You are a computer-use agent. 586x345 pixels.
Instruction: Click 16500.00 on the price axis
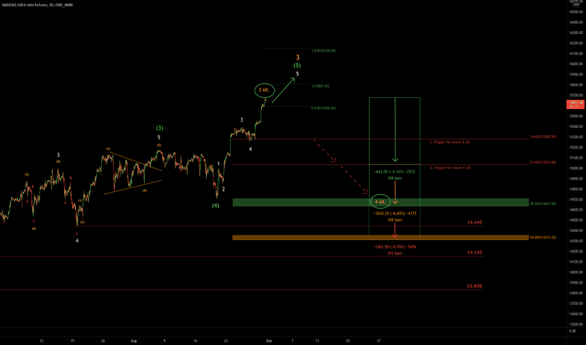(576, 12)
